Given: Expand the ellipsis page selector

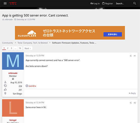Looking at the screenshot, I should coord(15,48).
